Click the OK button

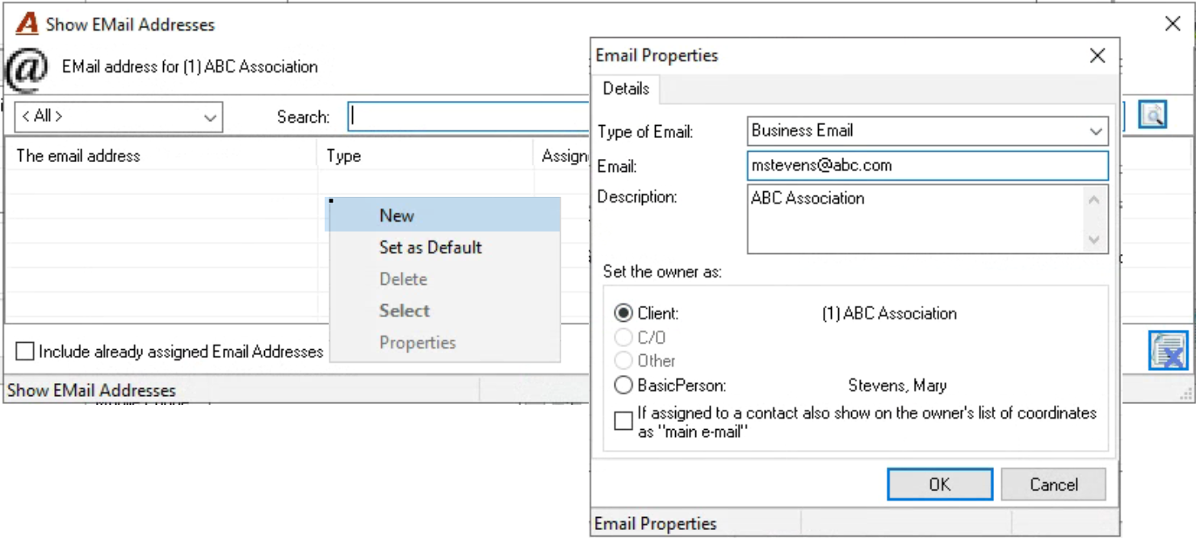(x=940, y=484)
